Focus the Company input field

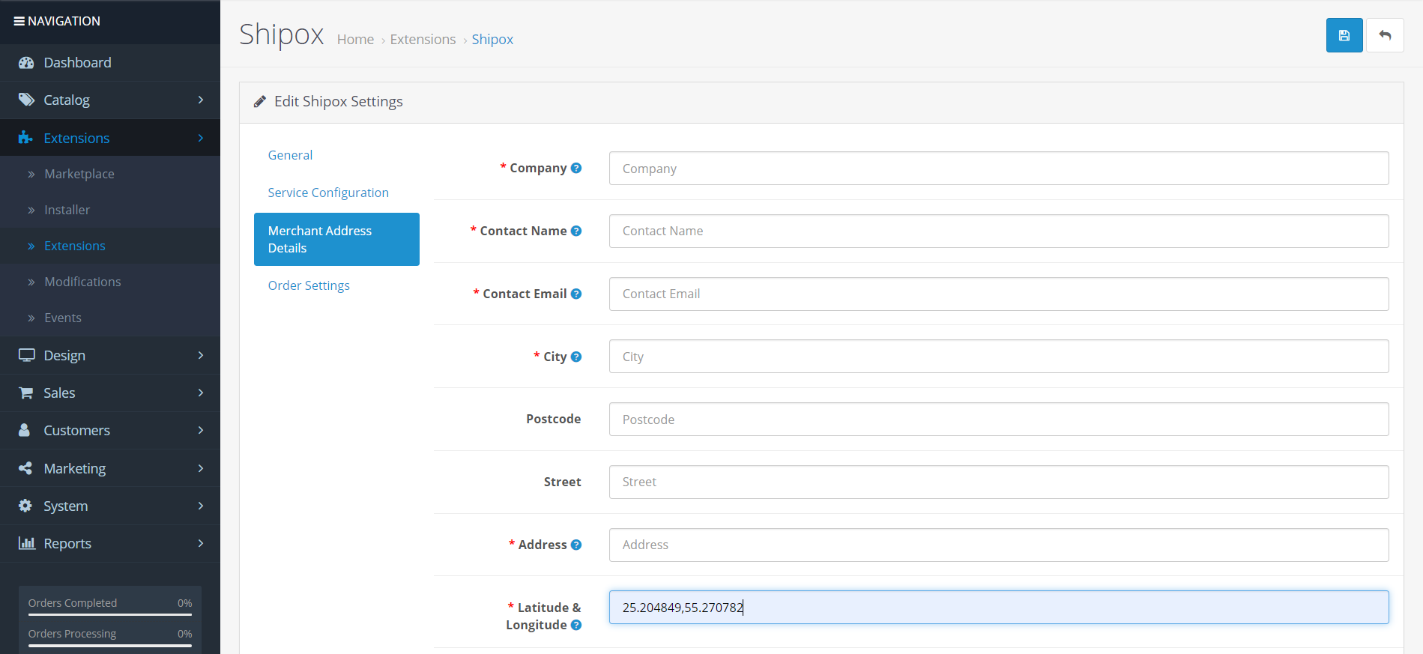point(999,169)
